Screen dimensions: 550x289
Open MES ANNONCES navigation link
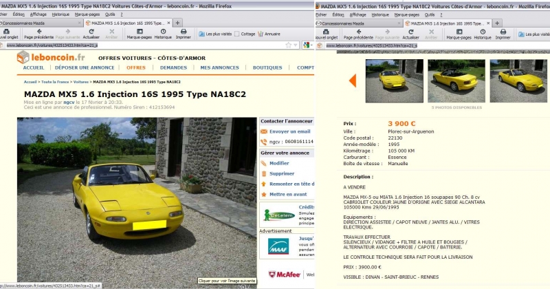(219, 67)
